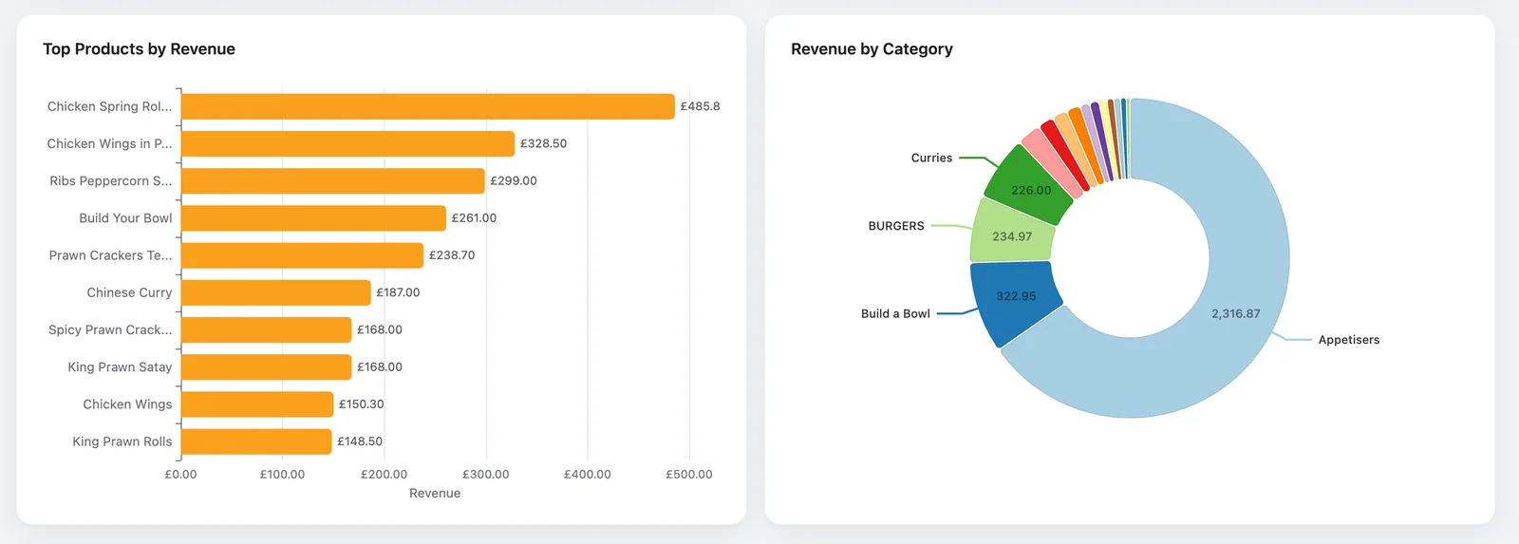Click the £500.00 axis tick label

(x=689, y=474)
